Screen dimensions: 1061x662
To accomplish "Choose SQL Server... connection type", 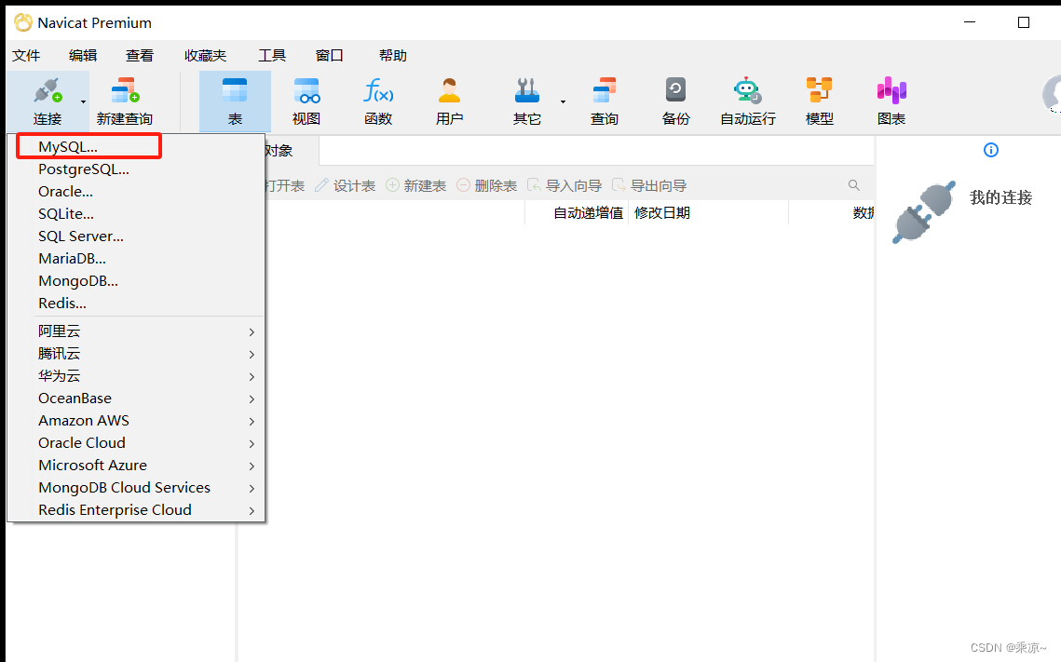I will pos(136,236).
